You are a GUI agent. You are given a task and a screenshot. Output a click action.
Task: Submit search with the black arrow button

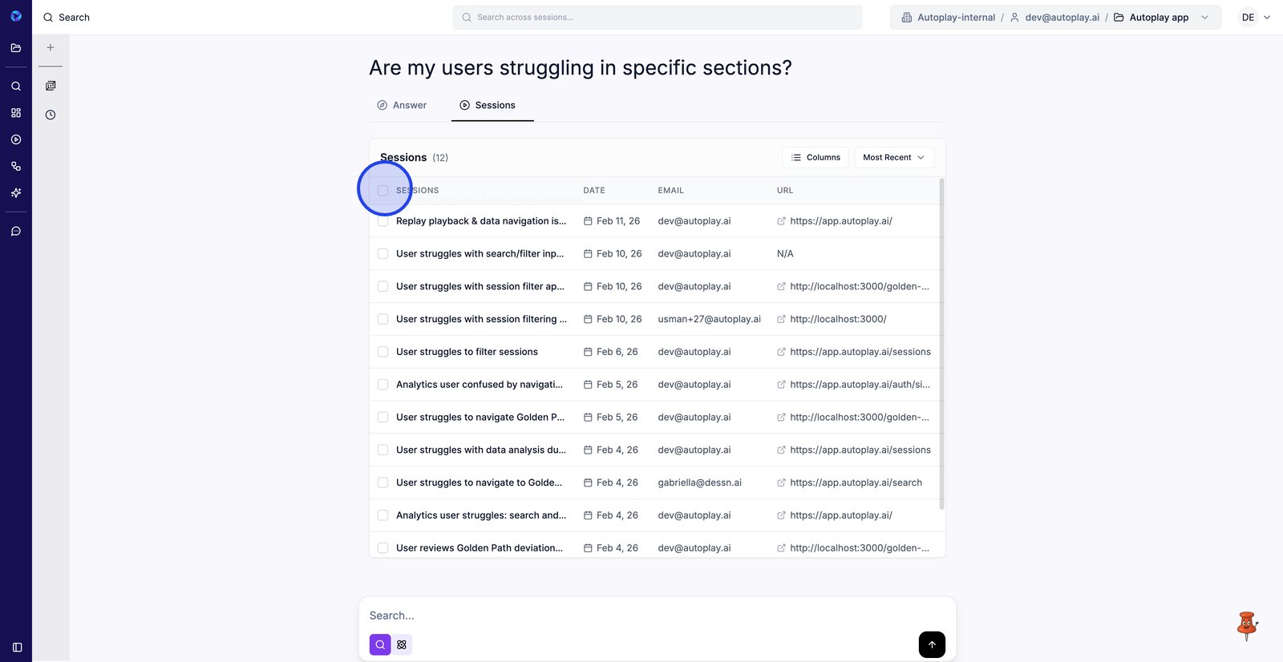point(932,644)
